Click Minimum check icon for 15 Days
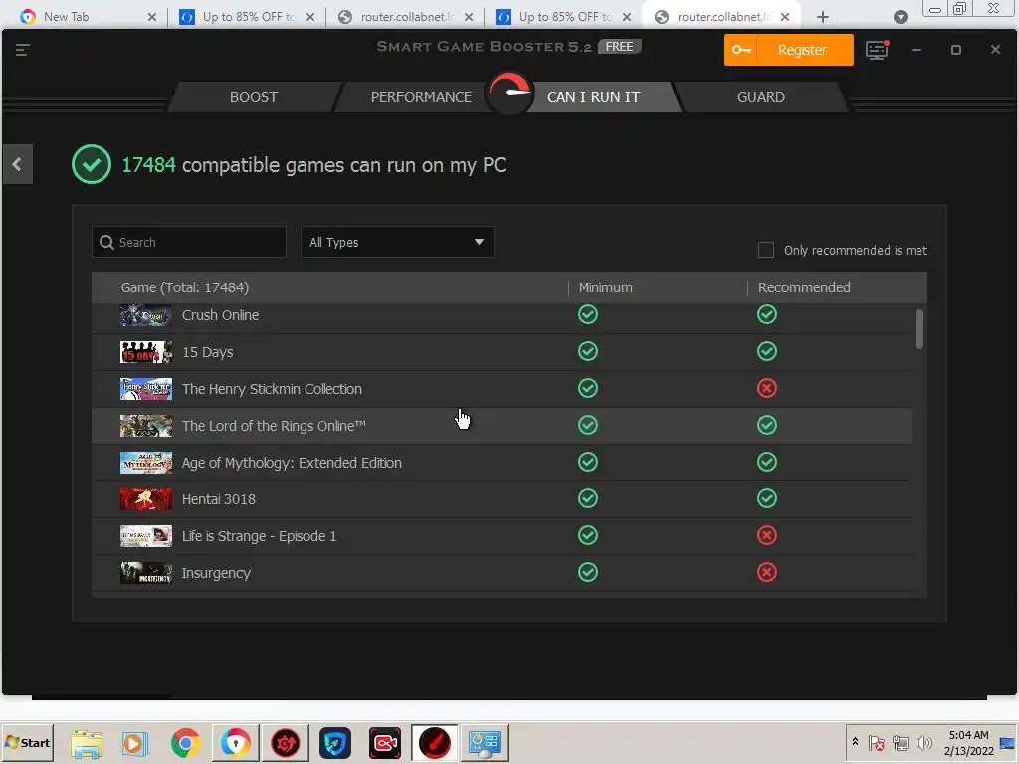 [588, 352]
